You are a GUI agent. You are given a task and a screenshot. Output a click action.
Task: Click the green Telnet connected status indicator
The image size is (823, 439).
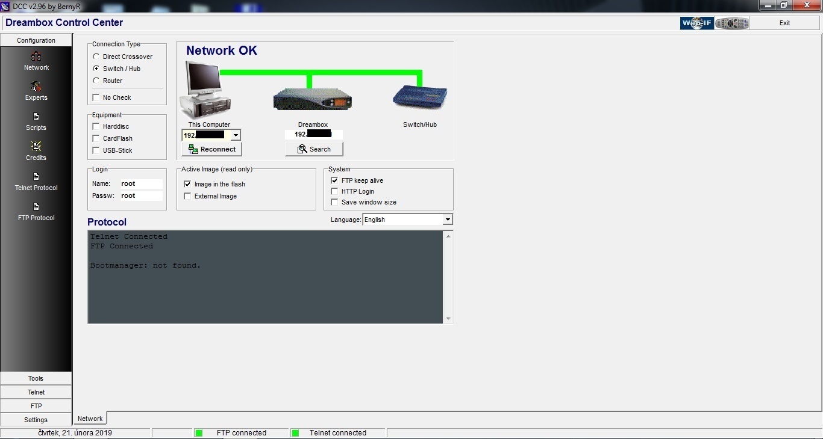[x=295, y=433]
